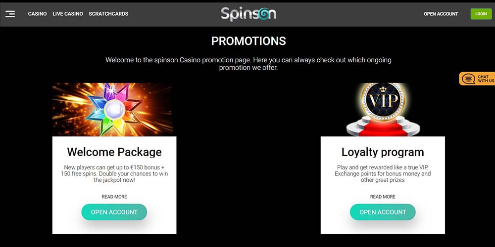Click the Spinson logo
The height and width of the screenshot is (247, 495).
pyautogui.click(x=248, y=14)
